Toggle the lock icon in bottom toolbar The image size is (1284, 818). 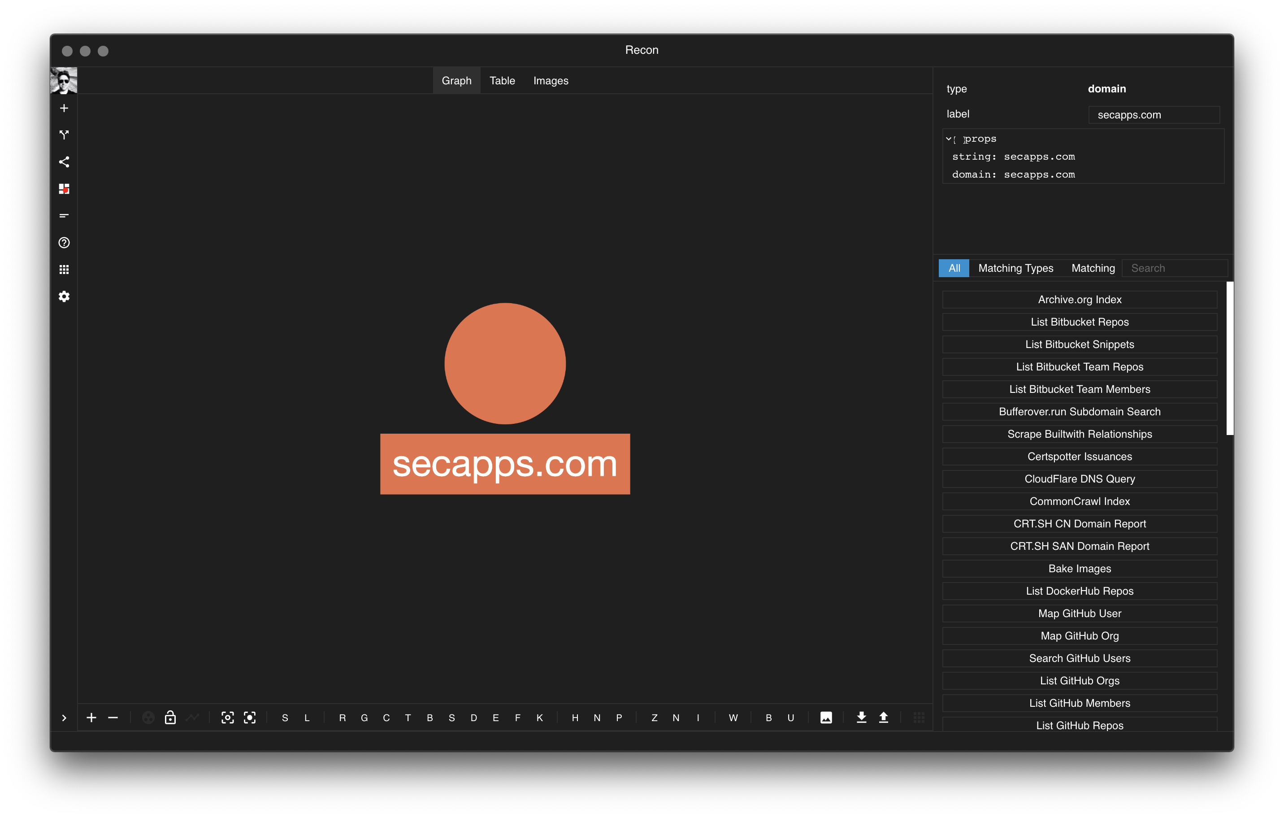[x=170, y=718]
